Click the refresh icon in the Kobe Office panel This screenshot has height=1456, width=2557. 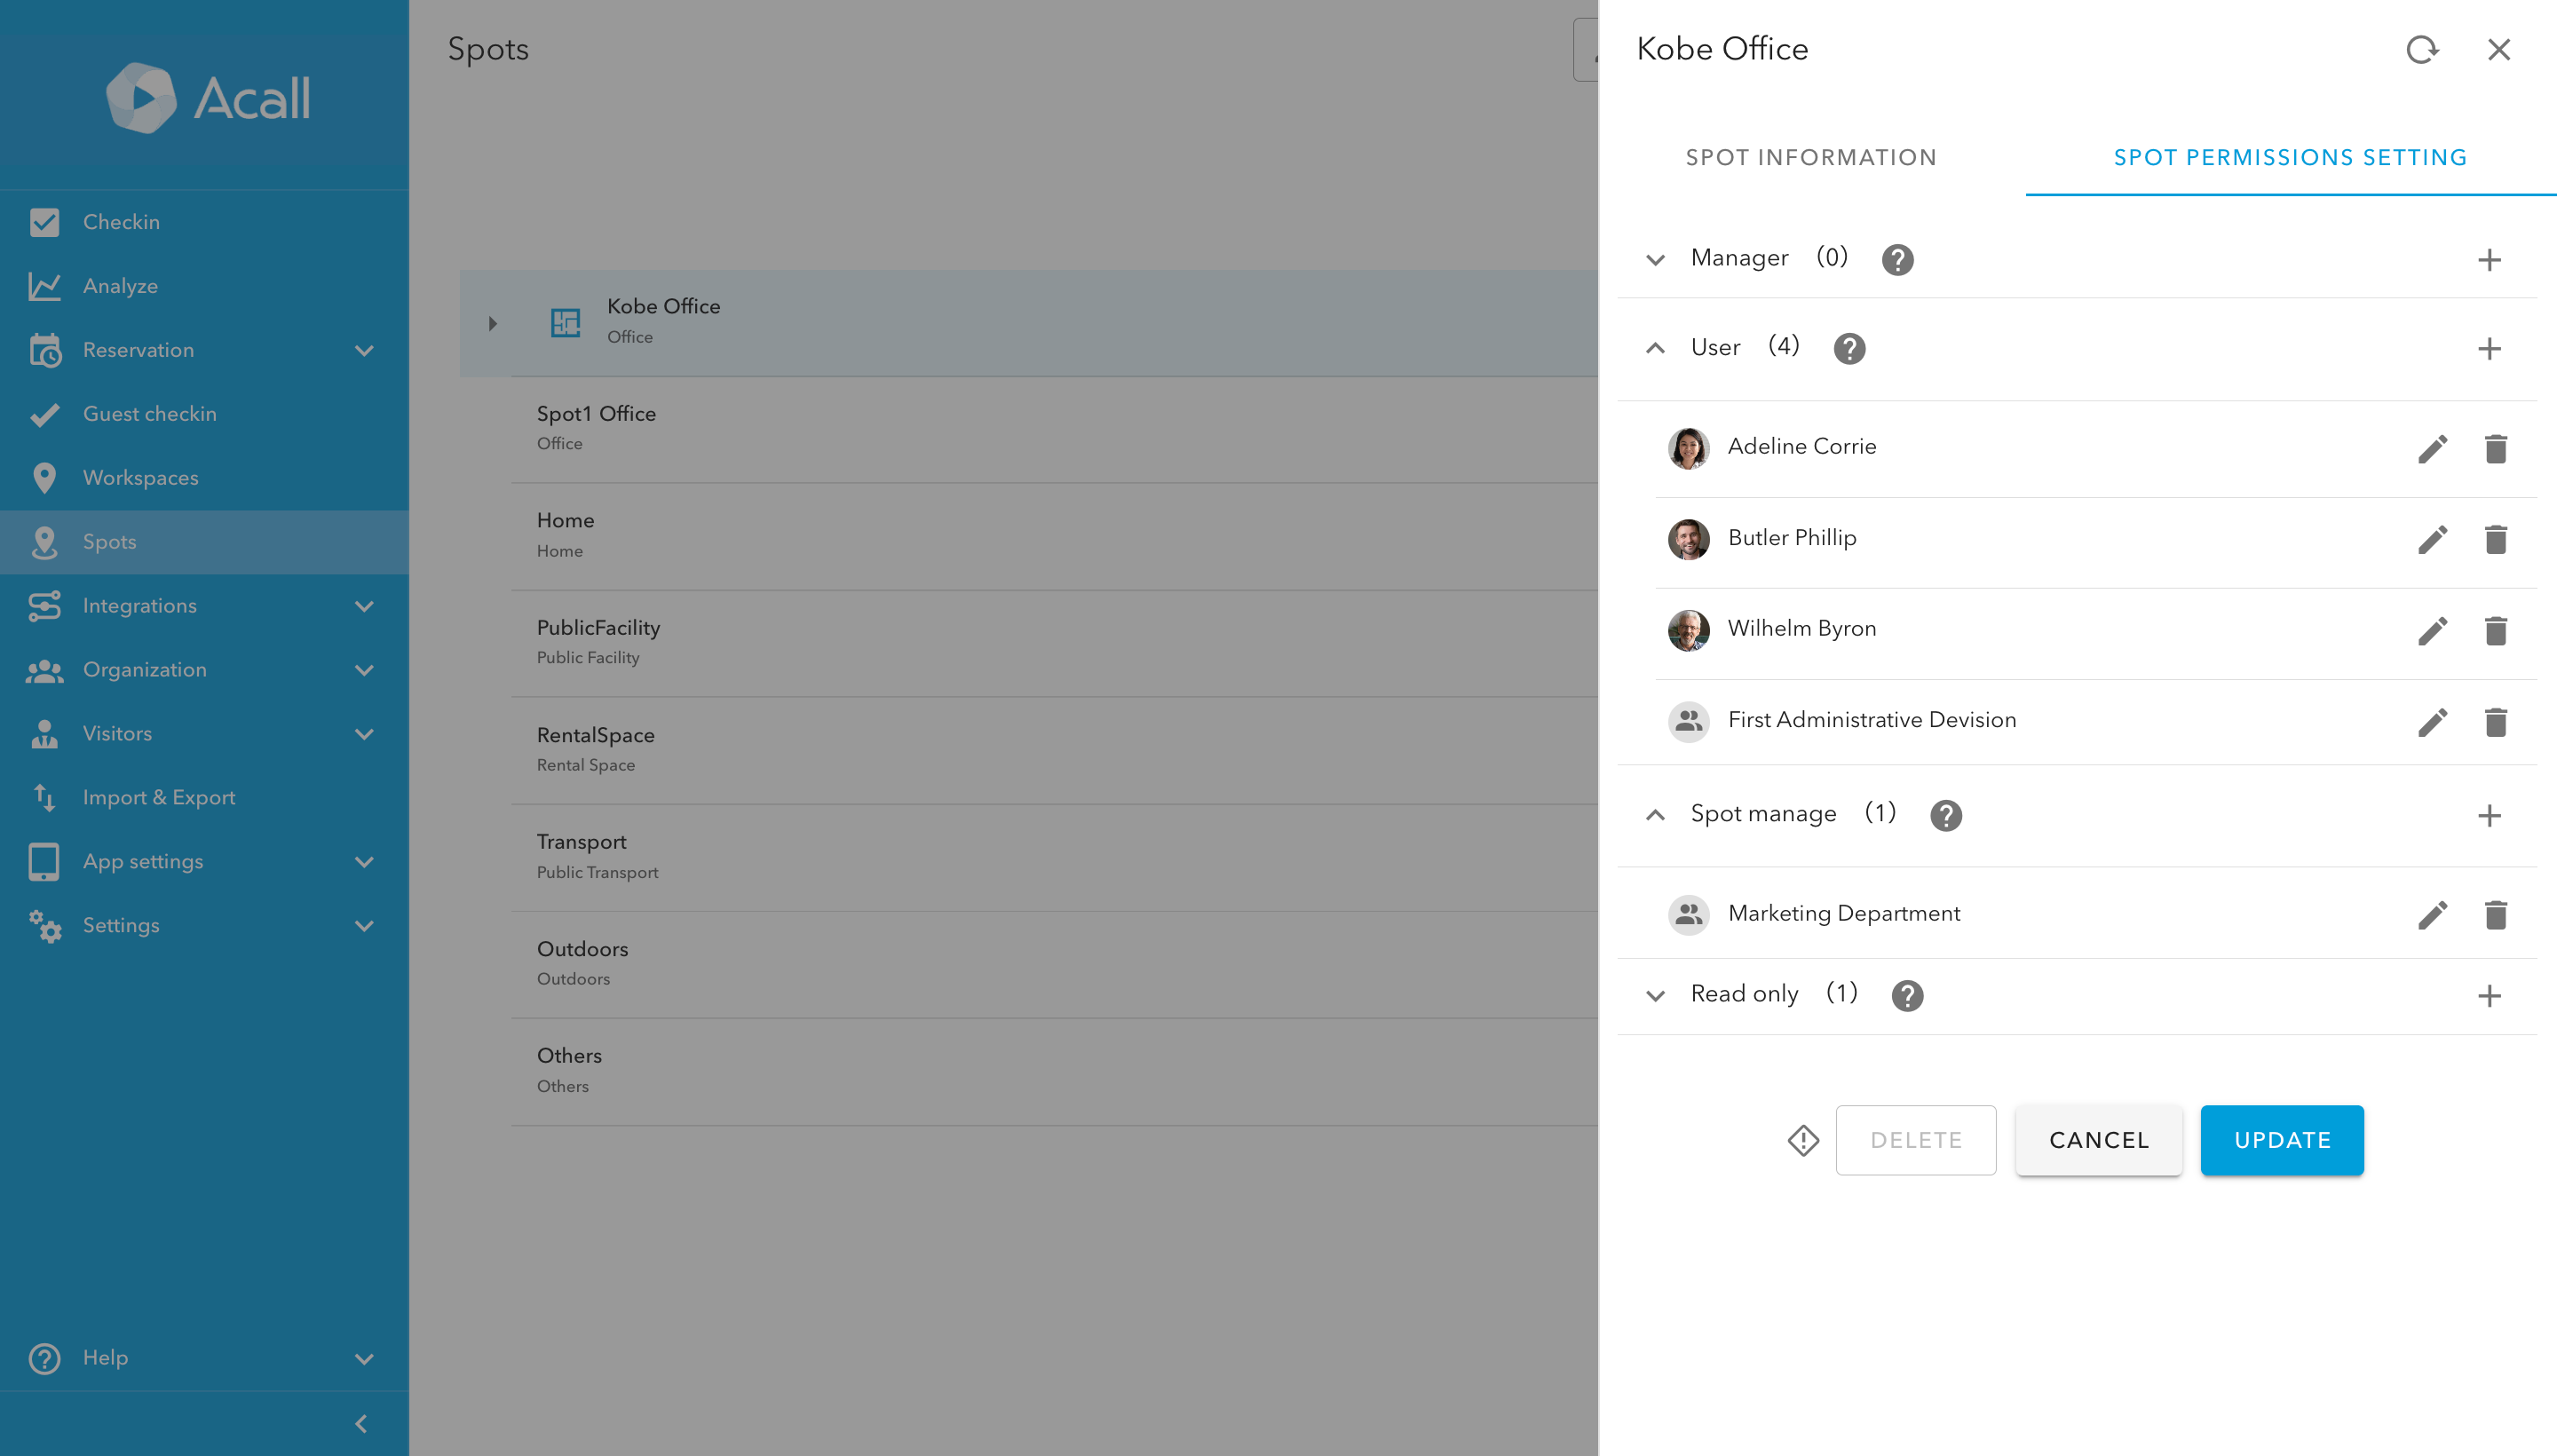[2422, 49]
